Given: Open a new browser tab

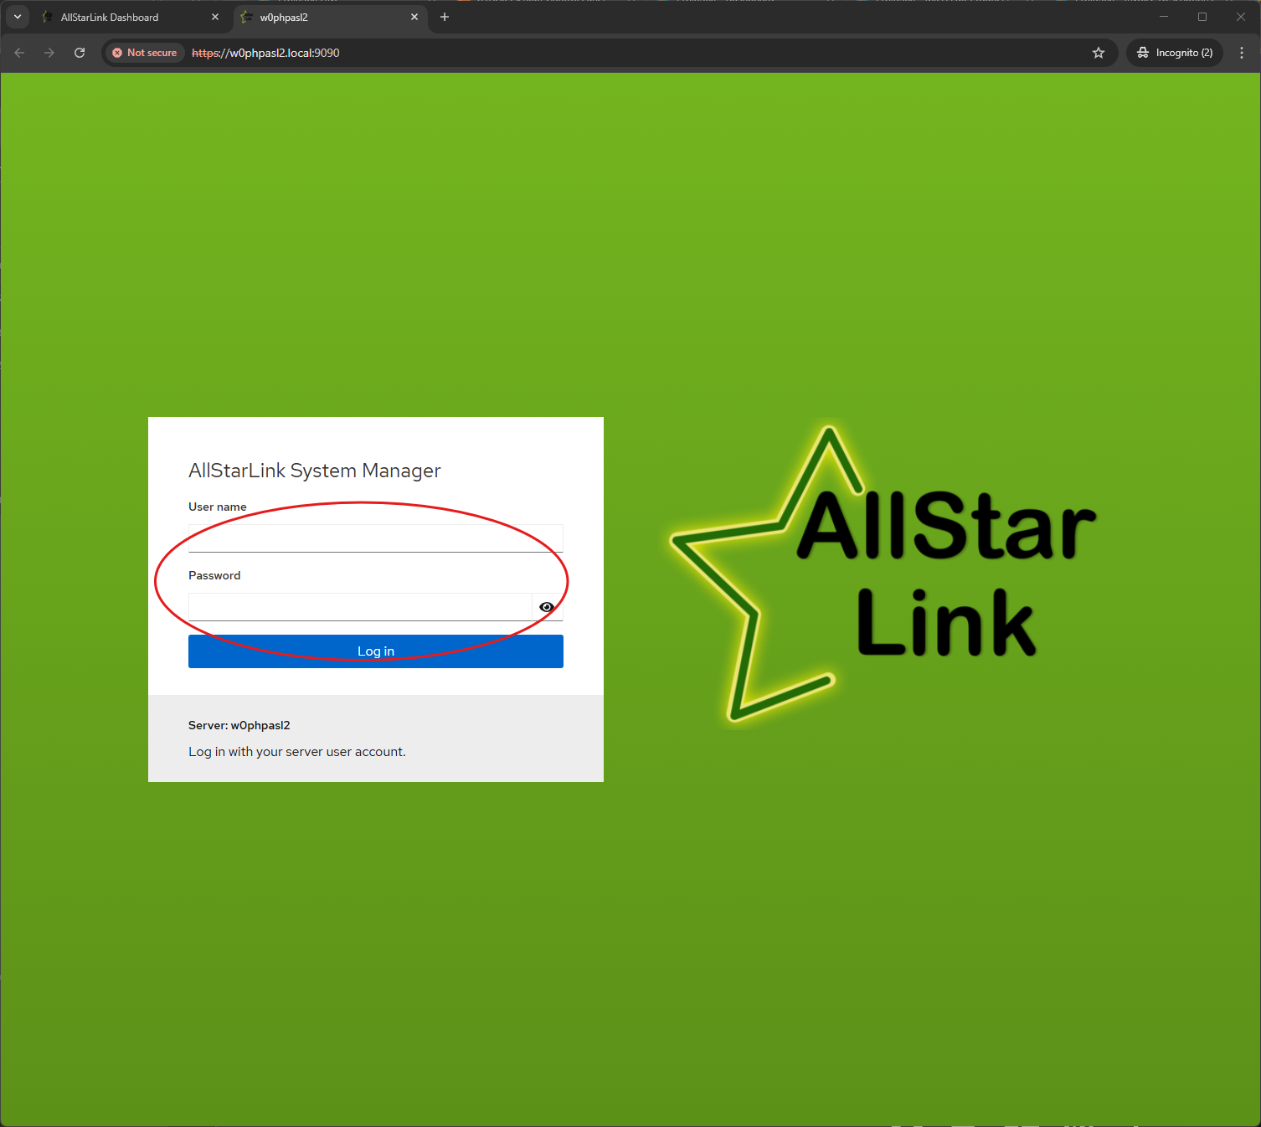Looking at the screenshot, I should (x=445, y=18).
